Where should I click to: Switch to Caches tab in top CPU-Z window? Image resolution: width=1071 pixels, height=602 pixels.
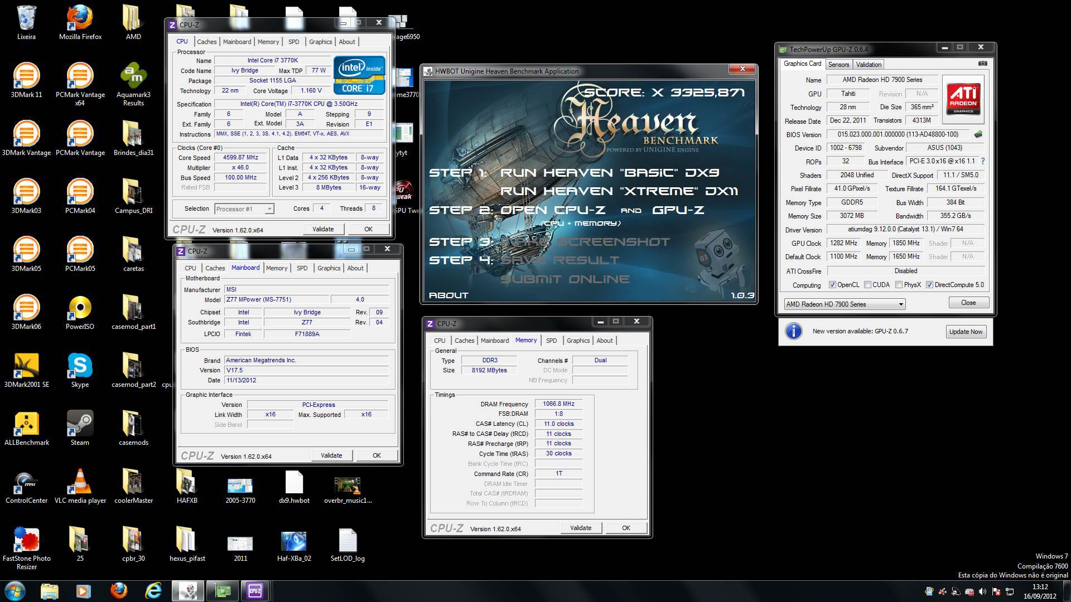(x=206, y=42)
